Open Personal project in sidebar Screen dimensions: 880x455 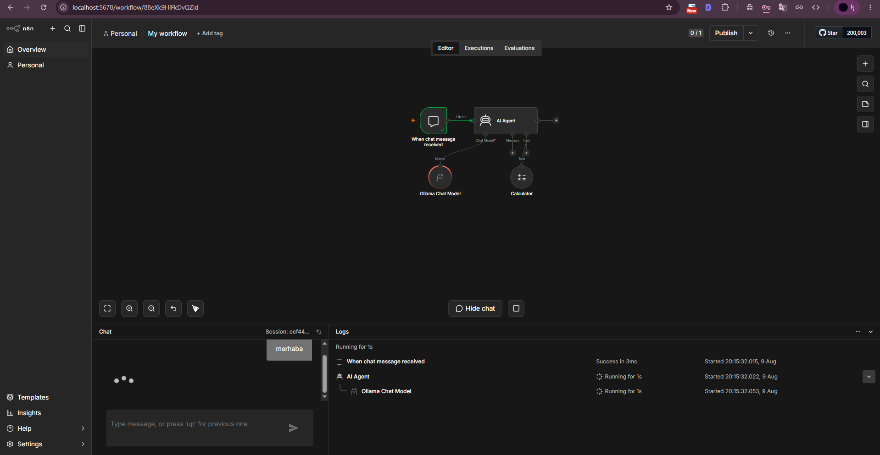[45, 65]
